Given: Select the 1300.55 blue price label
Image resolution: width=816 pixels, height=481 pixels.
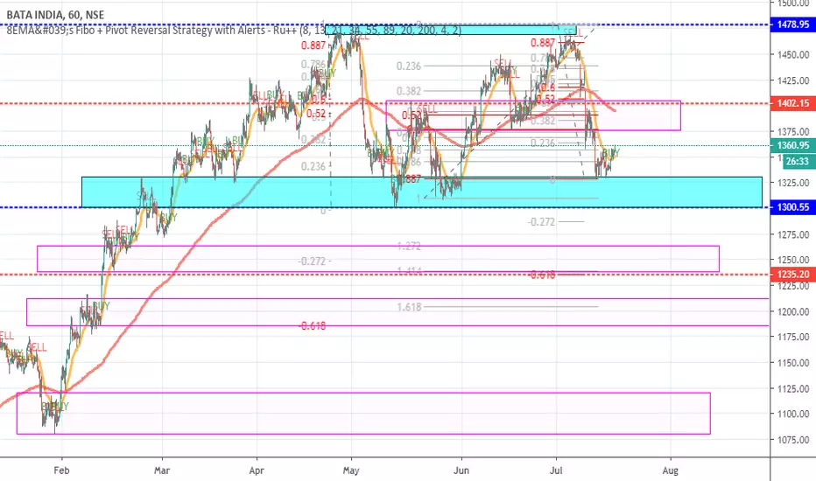Looking at the screenshot, I should 792,207.
